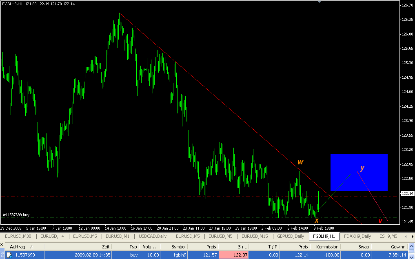Click the Auftrag sort triangle indicator

coord(32,247)
